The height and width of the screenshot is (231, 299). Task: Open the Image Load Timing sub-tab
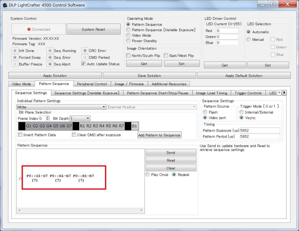(212, 93)
